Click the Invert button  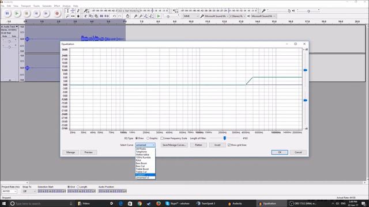click(217, 145)
